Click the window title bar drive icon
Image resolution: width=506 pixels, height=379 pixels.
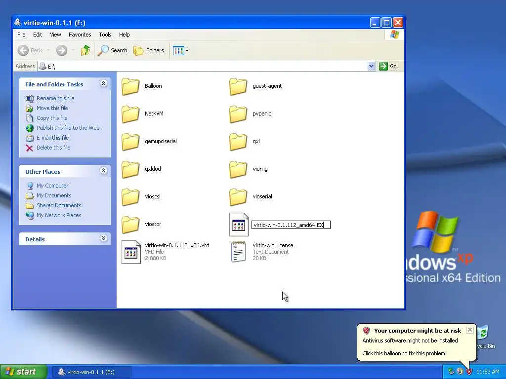coord(18,22)
